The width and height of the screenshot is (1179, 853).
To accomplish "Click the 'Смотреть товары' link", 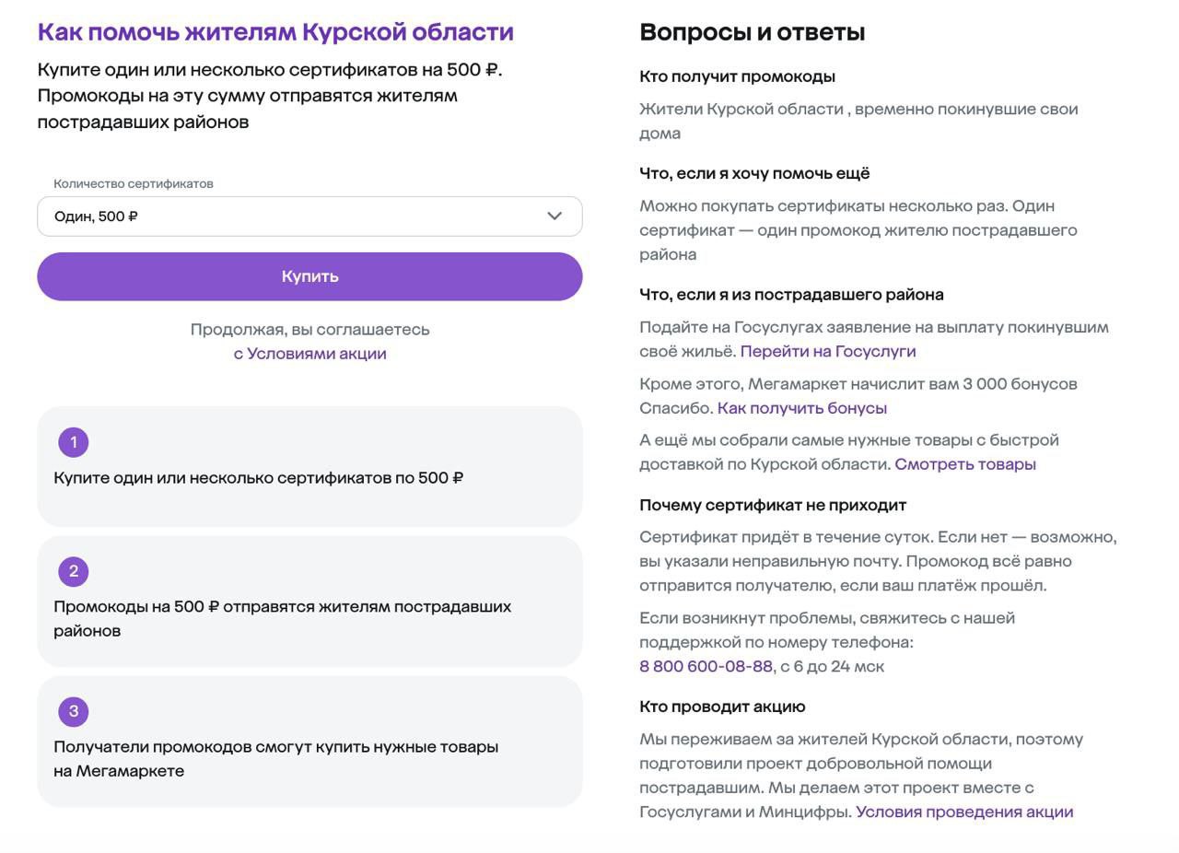I will click(x=964, y=464).
